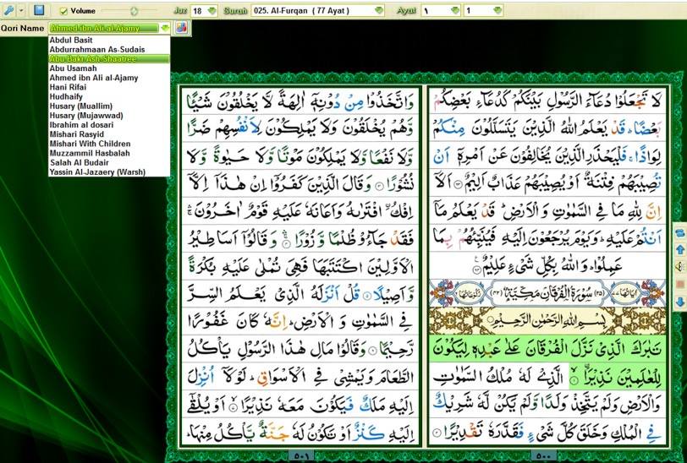Select Yassin Al-Jazaery (Warsh) reciter
687x463 pixels.
[x=109, y=172]
